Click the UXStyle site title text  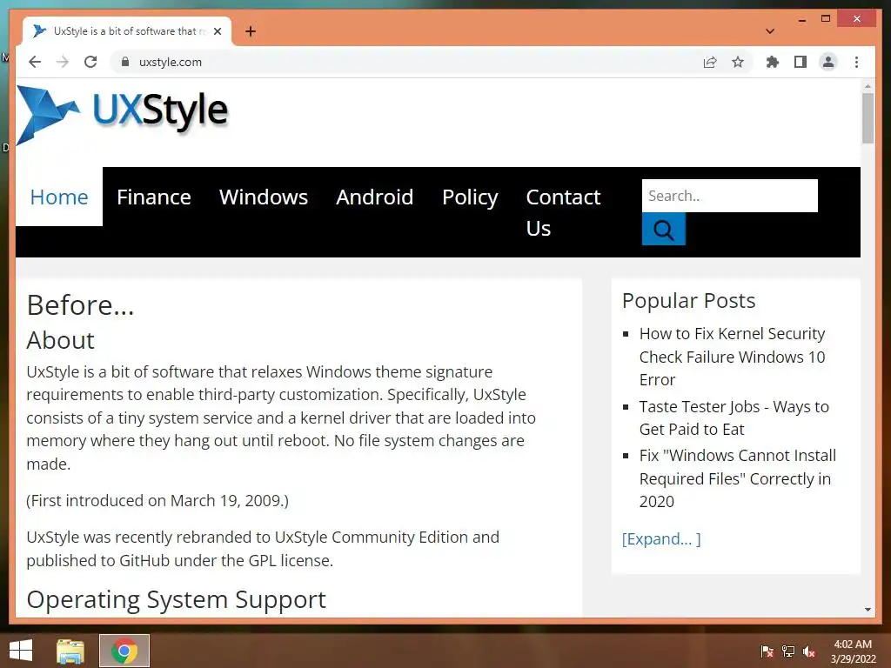(160, 110)
